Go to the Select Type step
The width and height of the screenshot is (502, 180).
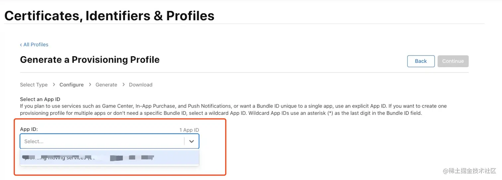[x=34, y=85]
